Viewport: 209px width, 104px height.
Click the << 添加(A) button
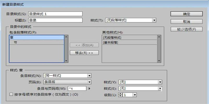click(x=84, y=45)
